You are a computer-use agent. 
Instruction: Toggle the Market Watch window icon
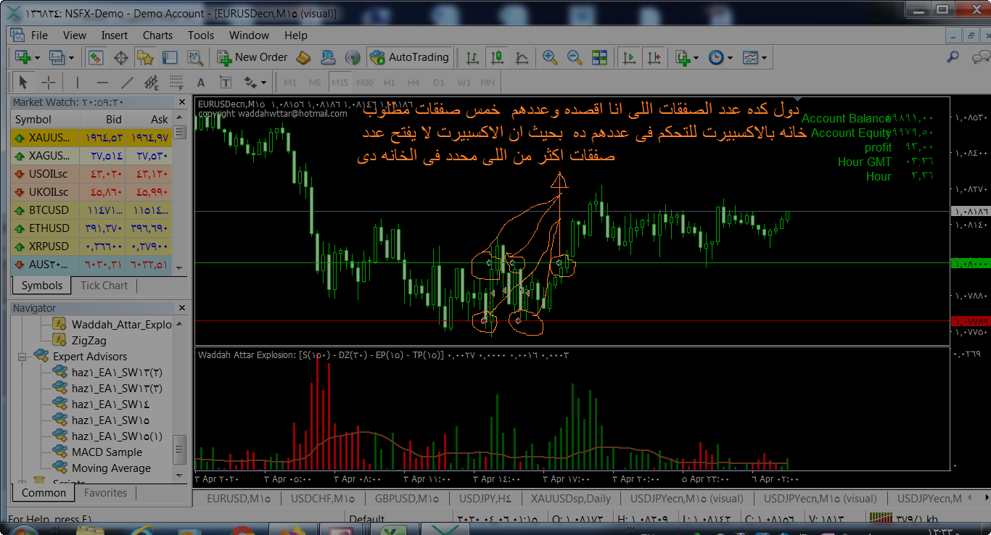tap(96, 57)
